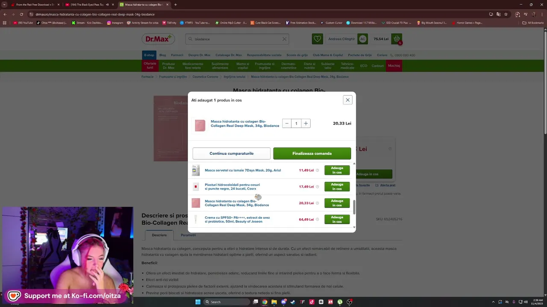Open Frumusete si ingrijire category
Viewport: 547px width, 307px height.
(x=265, y=66)
